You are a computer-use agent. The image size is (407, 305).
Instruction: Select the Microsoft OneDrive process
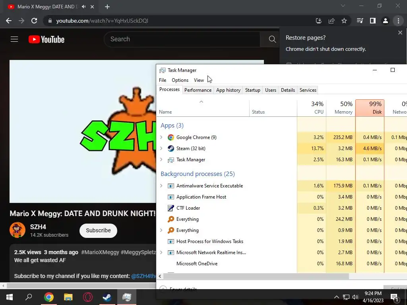pos(282,264)
